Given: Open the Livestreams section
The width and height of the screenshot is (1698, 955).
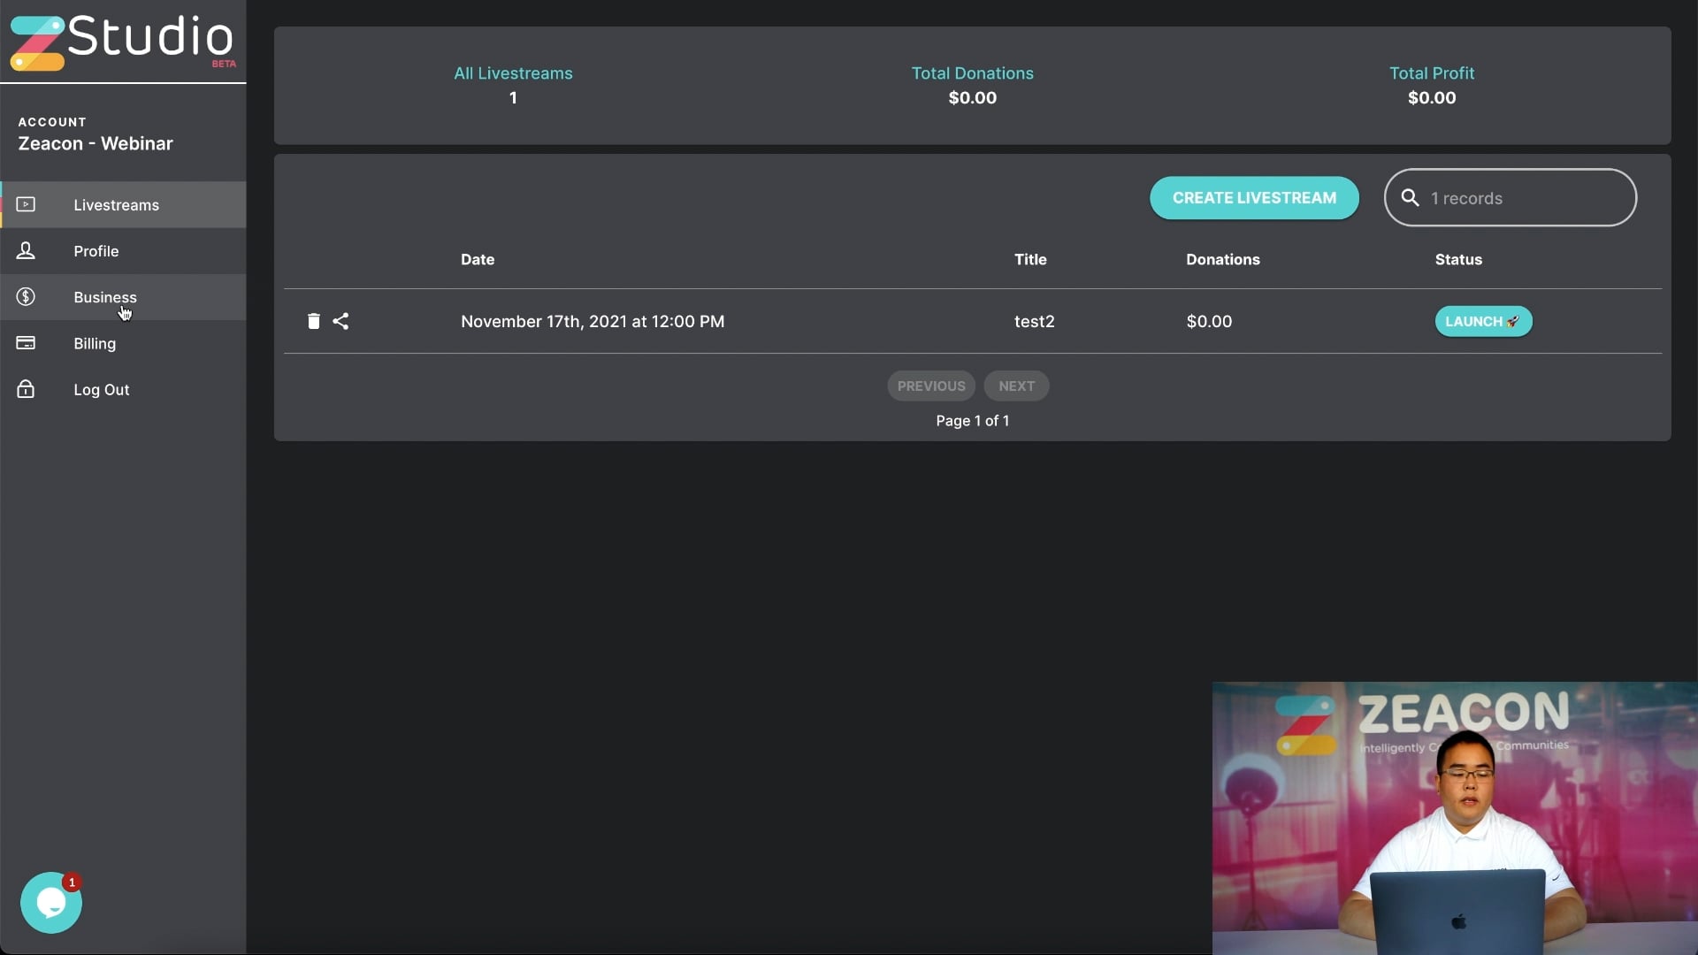Looking at the screenshot, I should point(123,205).
